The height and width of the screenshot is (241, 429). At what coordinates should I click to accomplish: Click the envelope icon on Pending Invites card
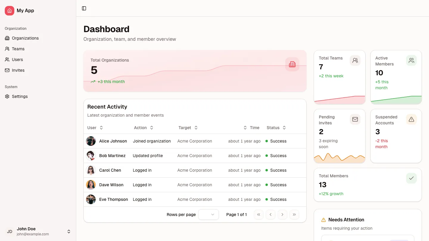pyautogui.click(x=355, y=119)
